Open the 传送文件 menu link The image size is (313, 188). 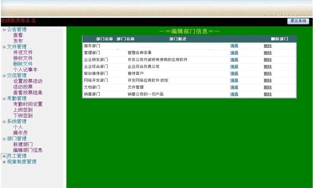(23, 53)
